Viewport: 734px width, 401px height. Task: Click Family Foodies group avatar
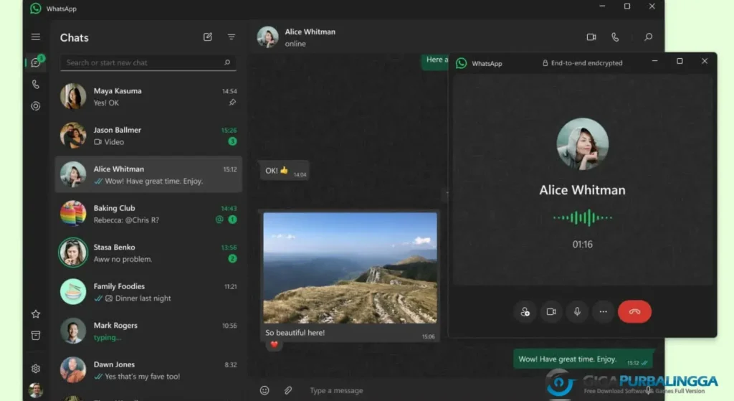coord(73,292)
